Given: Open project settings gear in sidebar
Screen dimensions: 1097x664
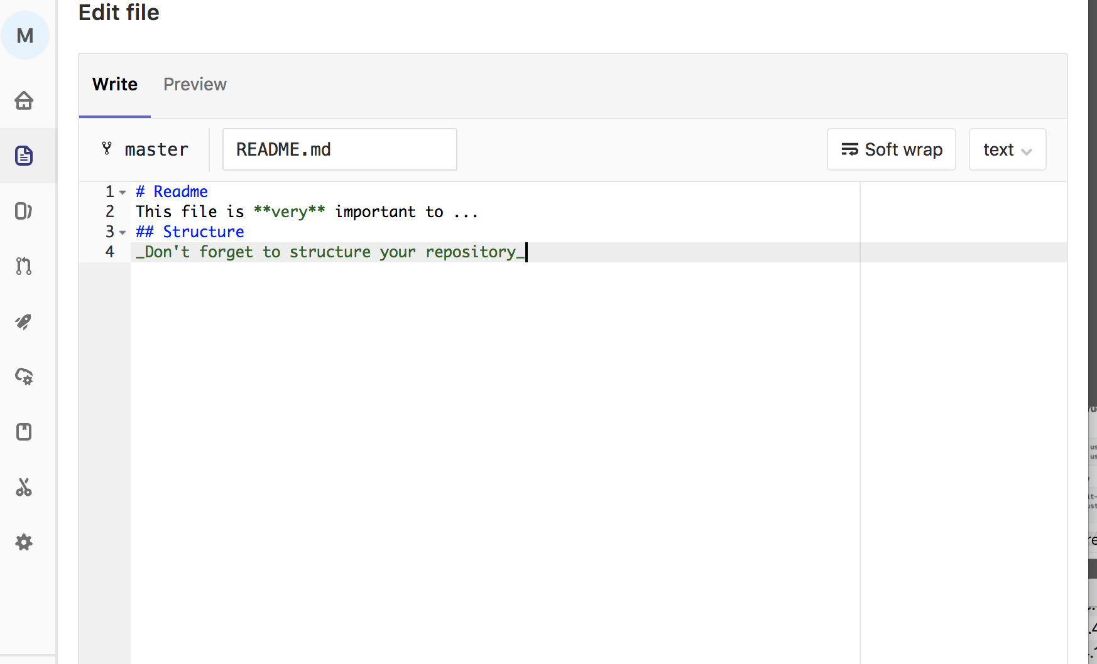Looking at the screenshot, I should pyautogui.click(x=24, y=543).
